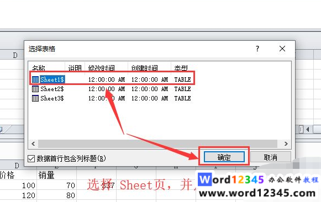Click the Sheet2$ TABLE type cell

click(183, 89)
